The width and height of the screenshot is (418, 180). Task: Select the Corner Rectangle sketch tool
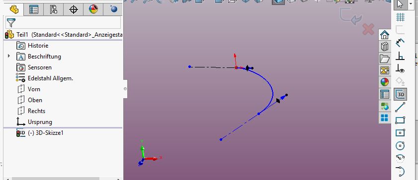[x=400, y=120]
